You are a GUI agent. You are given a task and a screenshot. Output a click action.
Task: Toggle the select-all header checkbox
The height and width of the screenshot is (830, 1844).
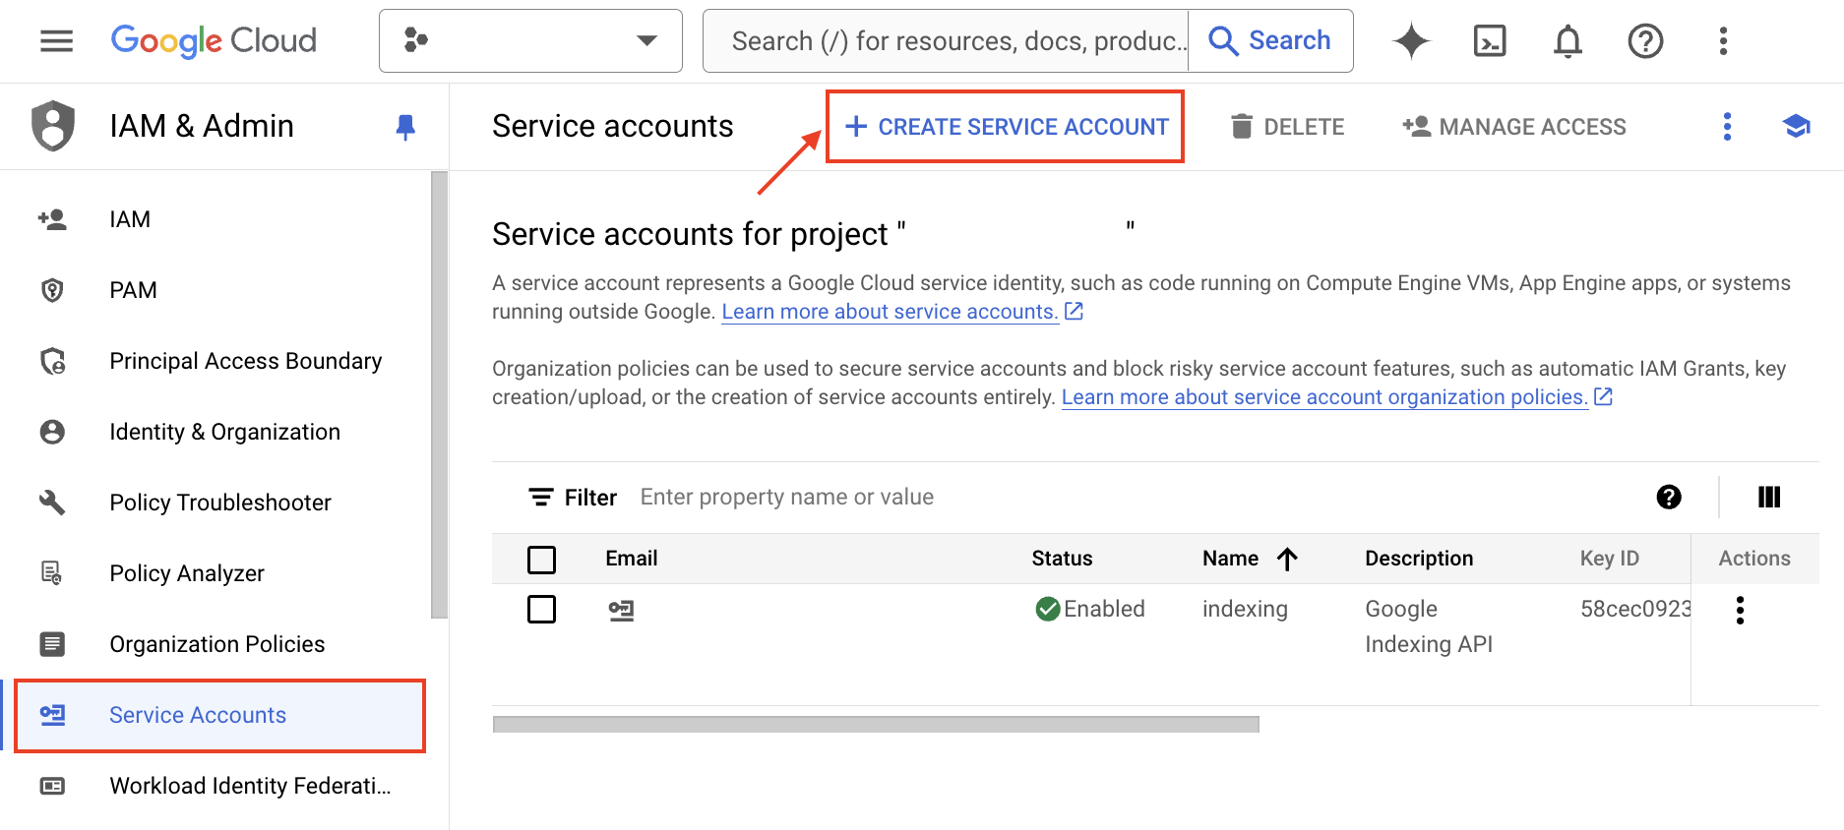(541, 560)
